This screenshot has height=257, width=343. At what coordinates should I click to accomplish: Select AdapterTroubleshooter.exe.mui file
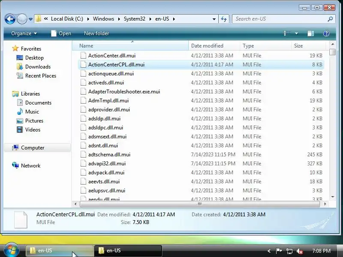tap(124, 92)
